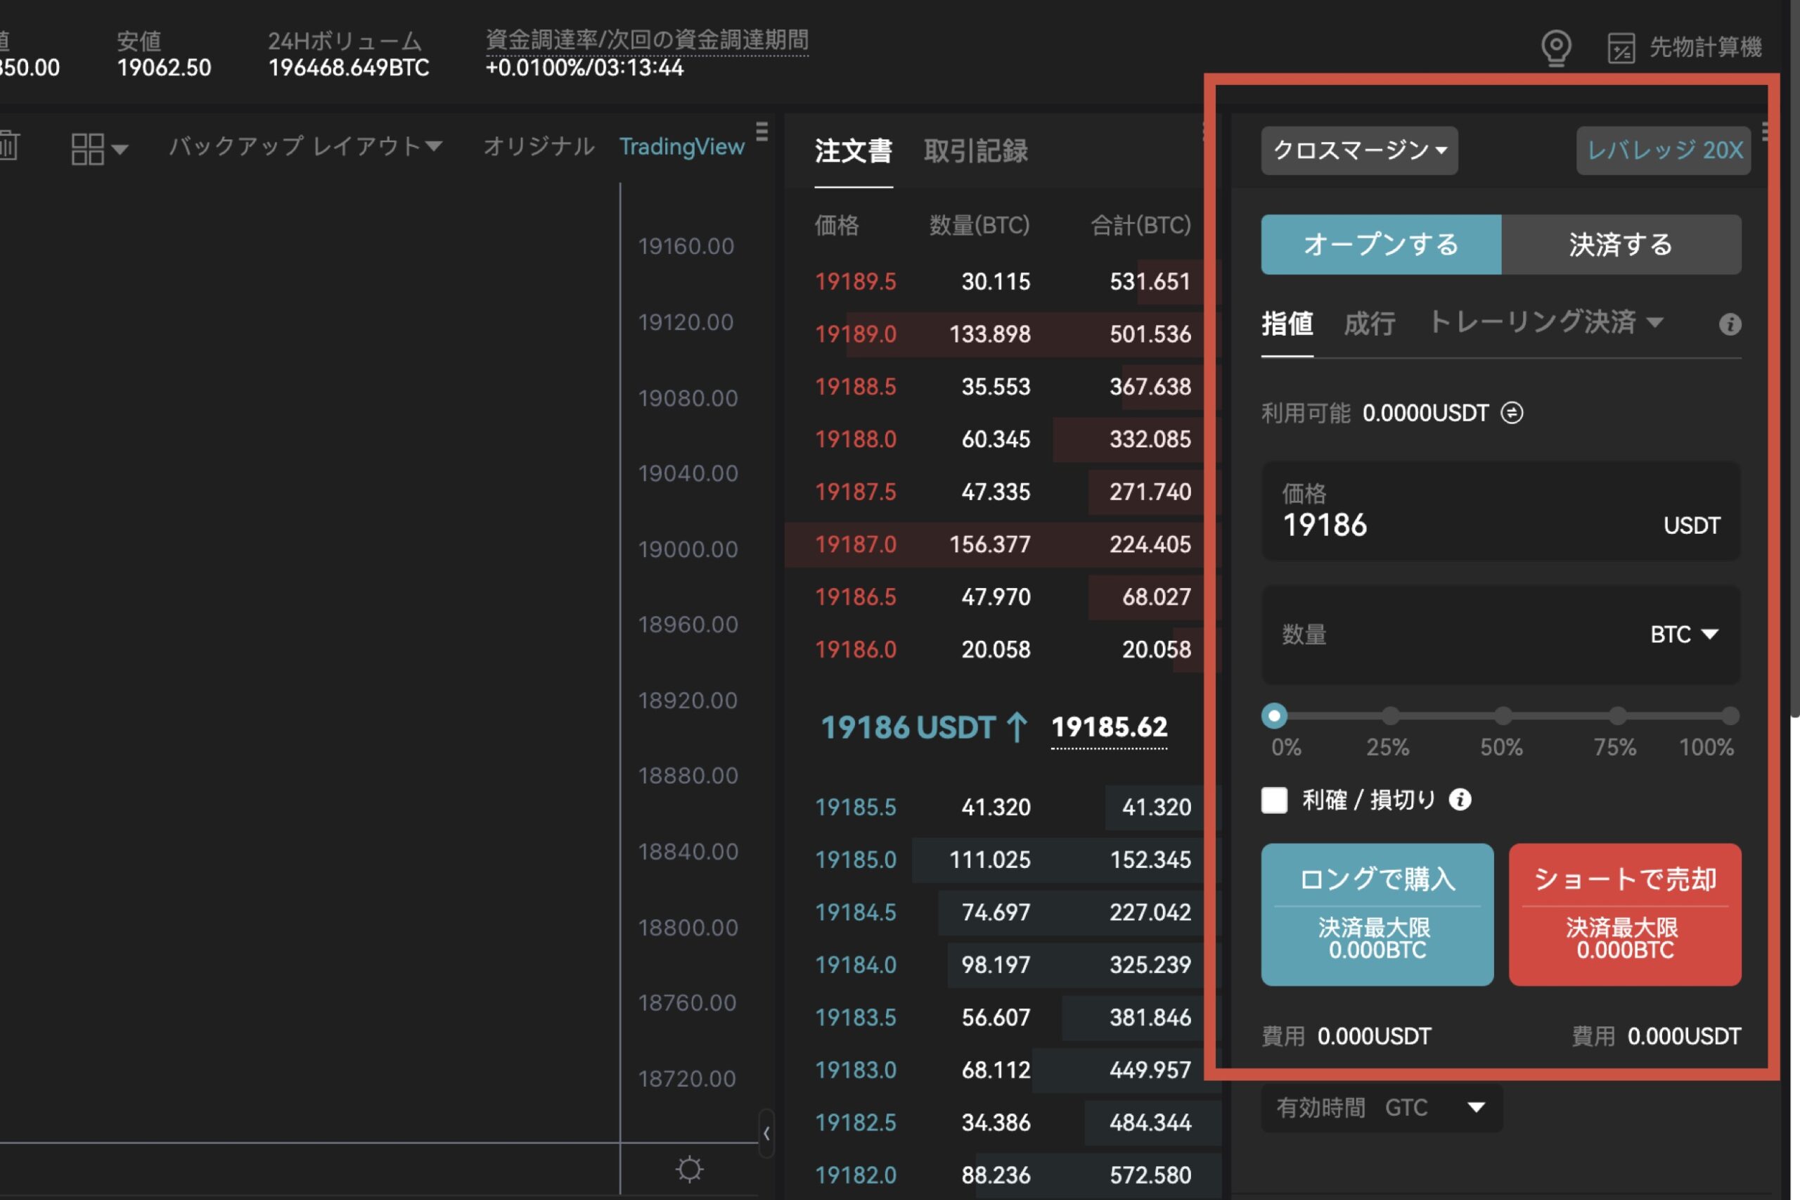This screenshot has height=1200, width=1800.
Task: Open the BTC unit dropdown
Action: [x=1684, y=634]
